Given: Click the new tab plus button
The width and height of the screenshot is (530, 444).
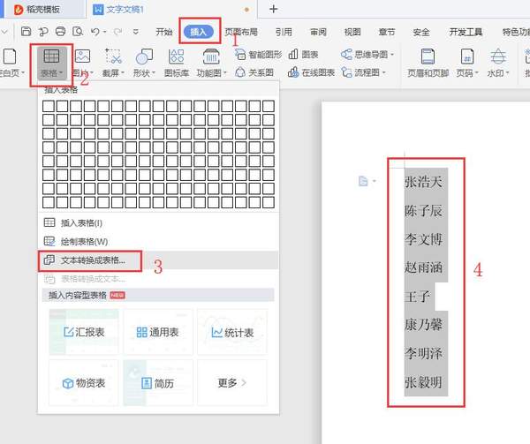Looking at the screenshot, I should pyautogui.click(x=273, y=9).
